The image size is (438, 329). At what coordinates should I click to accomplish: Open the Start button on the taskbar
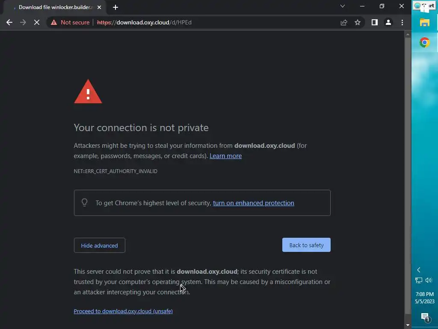tap(425, 6)
